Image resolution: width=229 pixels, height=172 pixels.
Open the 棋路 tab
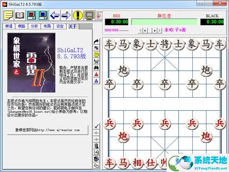point(22,26)
